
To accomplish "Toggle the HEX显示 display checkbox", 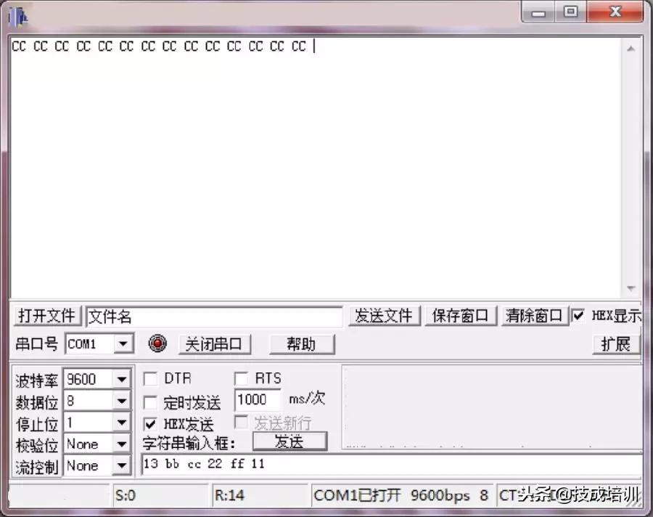I will pyautogui.click(x=578, y=315).
